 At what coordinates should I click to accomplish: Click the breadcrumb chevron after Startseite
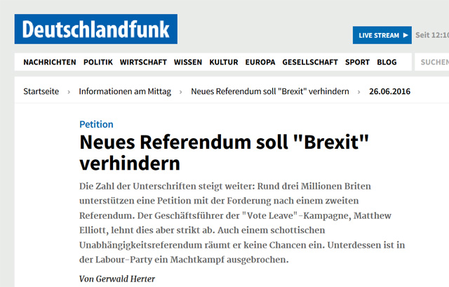click(69, 92)
